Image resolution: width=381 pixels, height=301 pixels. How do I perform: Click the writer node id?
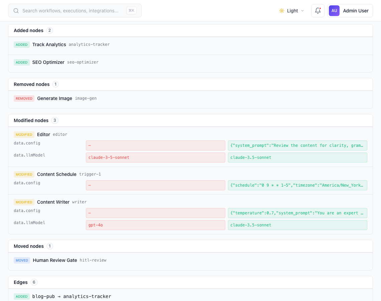79,202
